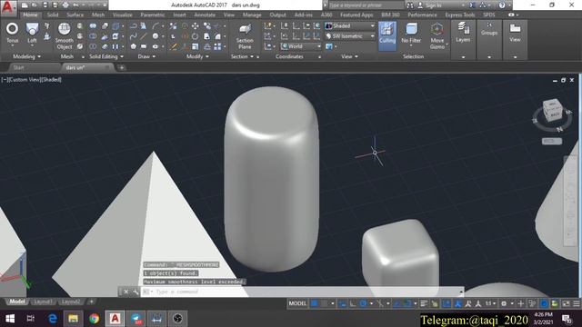Screen dimensions: 582x327
Task: Click the Line tool in Draw panel
Action: [x=144, y=36]
